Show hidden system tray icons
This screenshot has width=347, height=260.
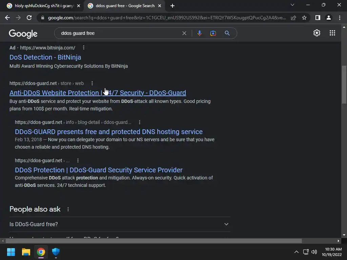point(296,252)
